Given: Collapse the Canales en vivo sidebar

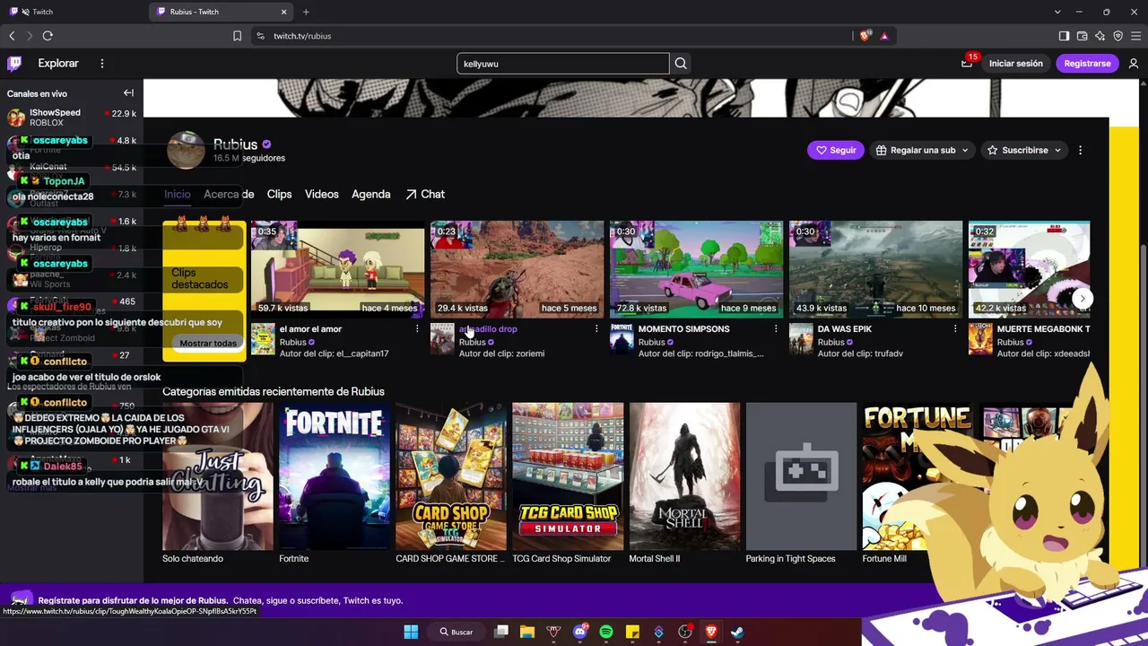Looking at the screenshot, I should pos(128,93).
